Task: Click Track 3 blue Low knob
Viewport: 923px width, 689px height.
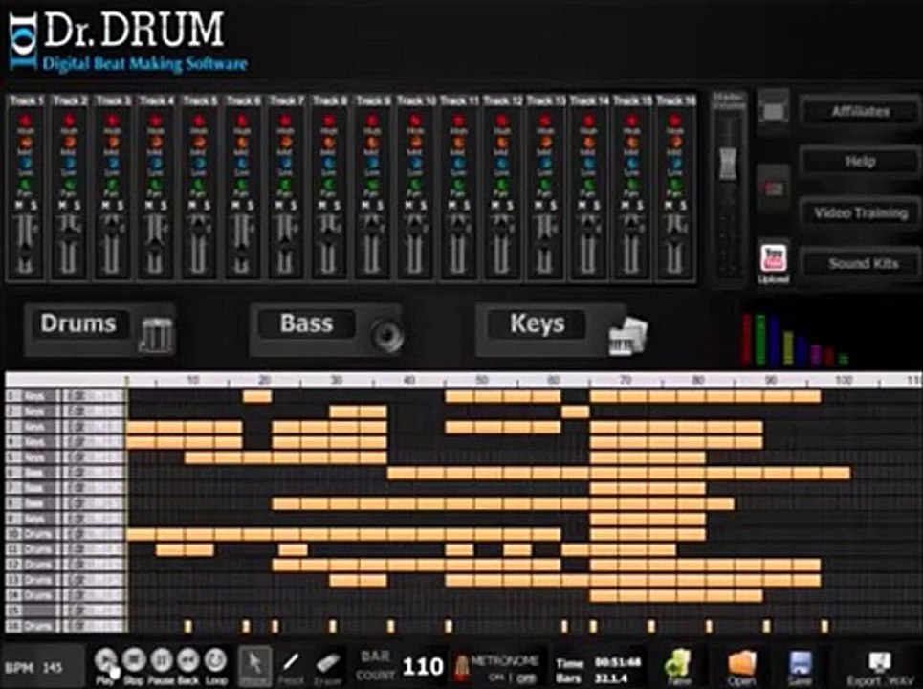Action: click(x=113, y=163)
